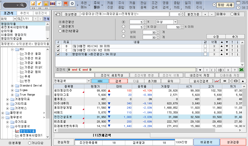This screenshot has height=146, width=248.
Task: Click the green Excel export icon
Action: tap(241, 70)
